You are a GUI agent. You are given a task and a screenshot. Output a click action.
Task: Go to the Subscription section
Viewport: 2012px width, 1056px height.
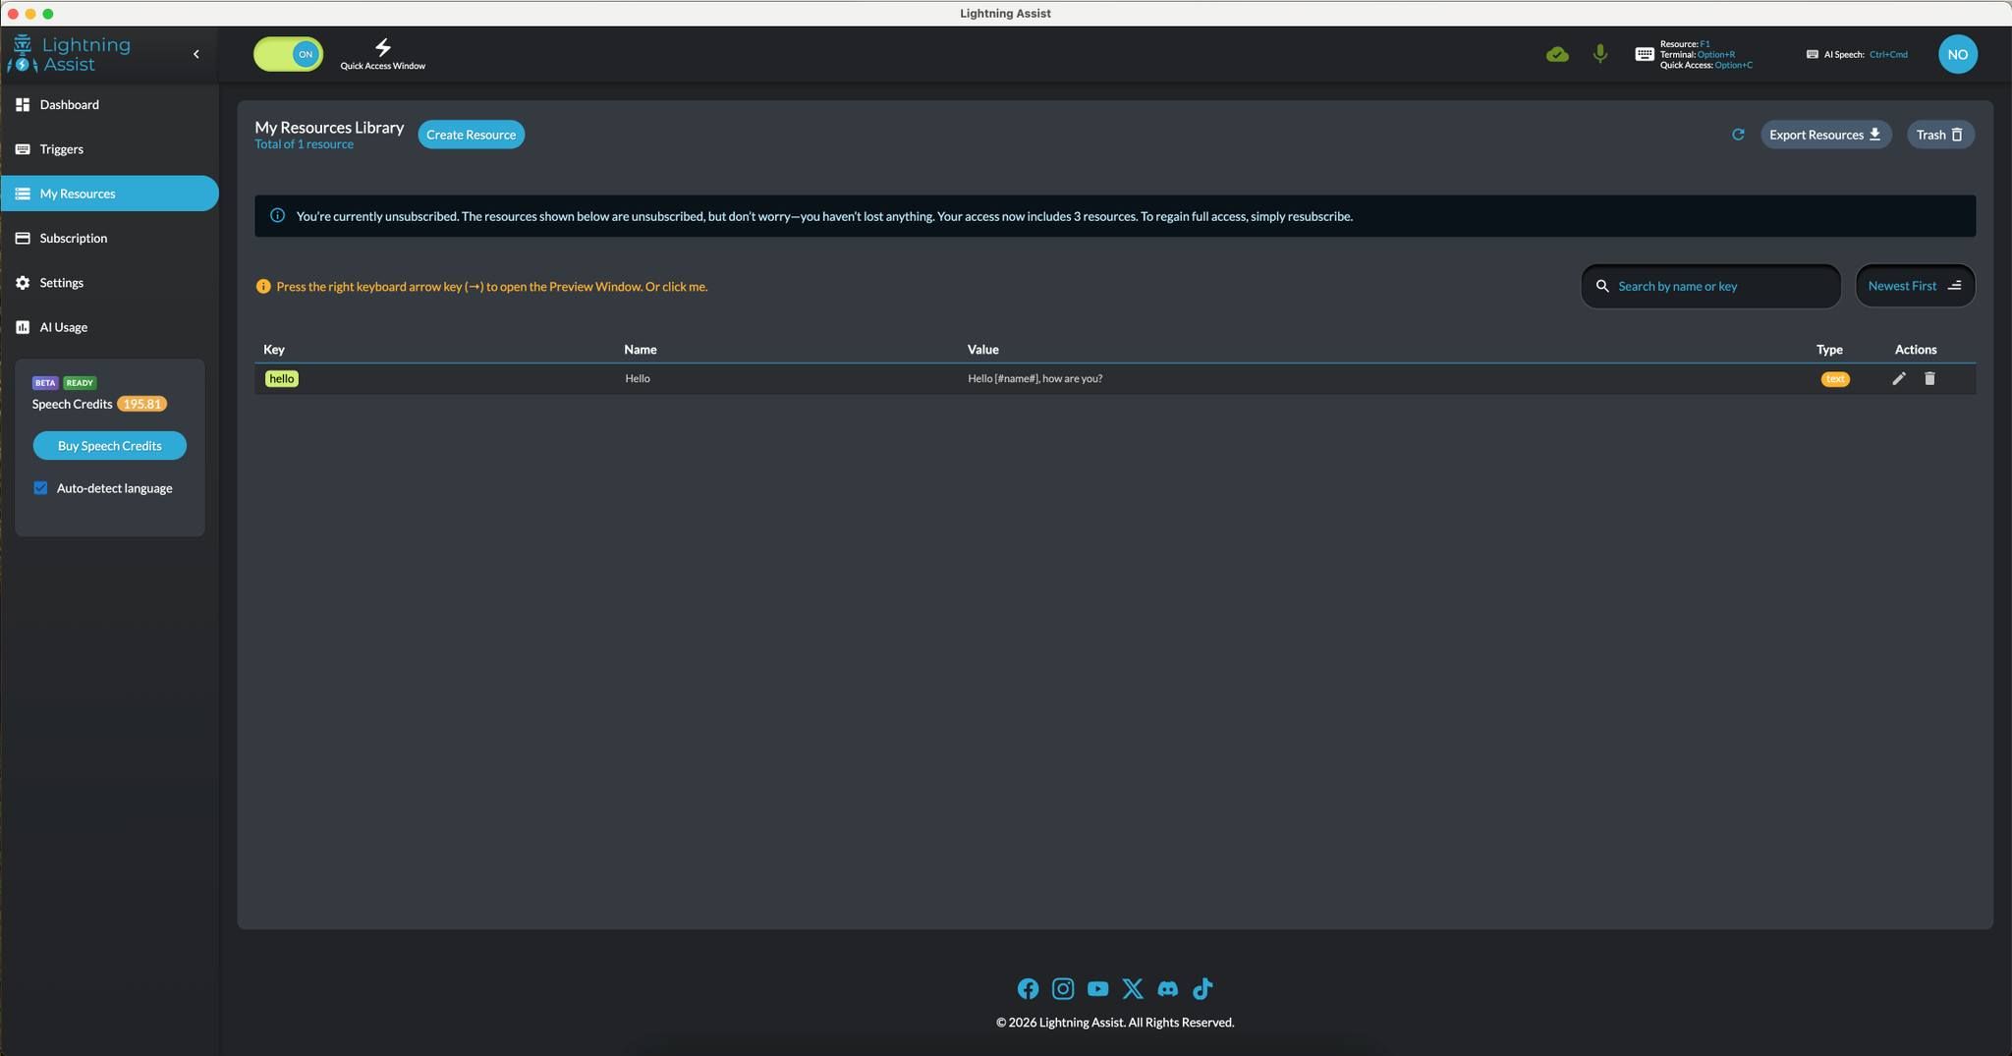tap(74, 238)
